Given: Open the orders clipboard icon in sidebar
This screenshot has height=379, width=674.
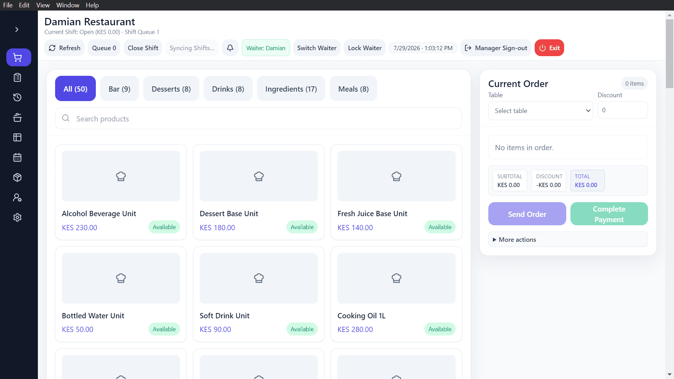Looking at the screenshot, I should 17,78.
